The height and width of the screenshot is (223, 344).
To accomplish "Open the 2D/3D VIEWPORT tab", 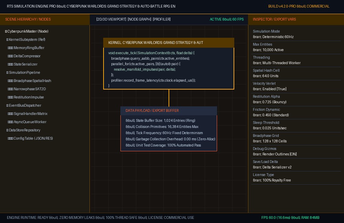I will 111,19.
